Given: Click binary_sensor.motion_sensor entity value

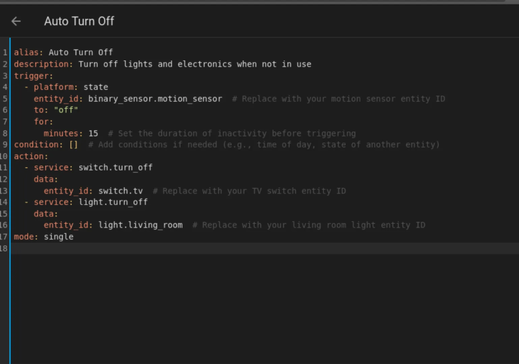Looking at the screenshot, I should [155, 99].
